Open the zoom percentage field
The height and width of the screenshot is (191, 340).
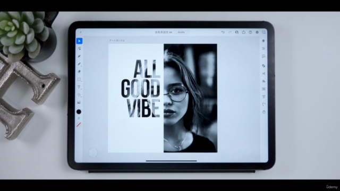pos(181,32)
